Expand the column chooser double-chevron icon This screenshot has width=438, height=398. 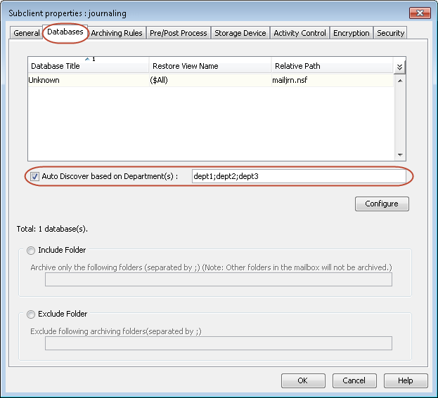(399, 67)
